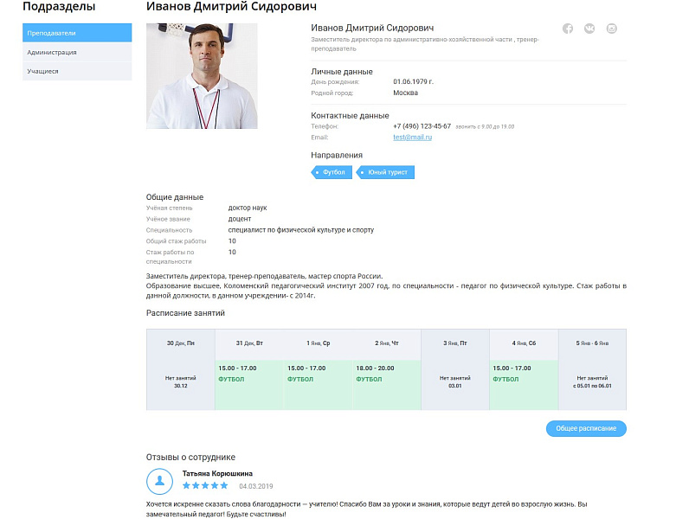
Task: Go to the Учащиеся sidebar section
Action: tap(77, 71)
